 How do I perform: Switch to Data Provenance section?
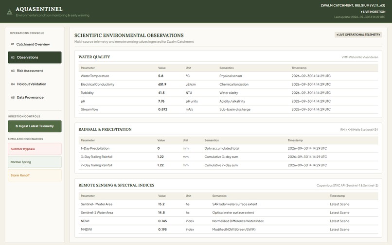[35, 98]
